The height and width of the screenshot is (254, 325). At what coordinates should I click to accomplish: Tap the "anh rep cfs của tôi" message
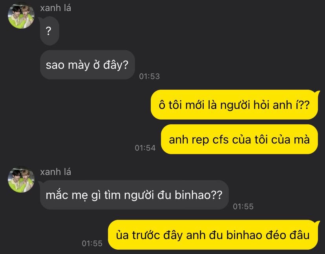pyautogui.click(x=240, y=139)
